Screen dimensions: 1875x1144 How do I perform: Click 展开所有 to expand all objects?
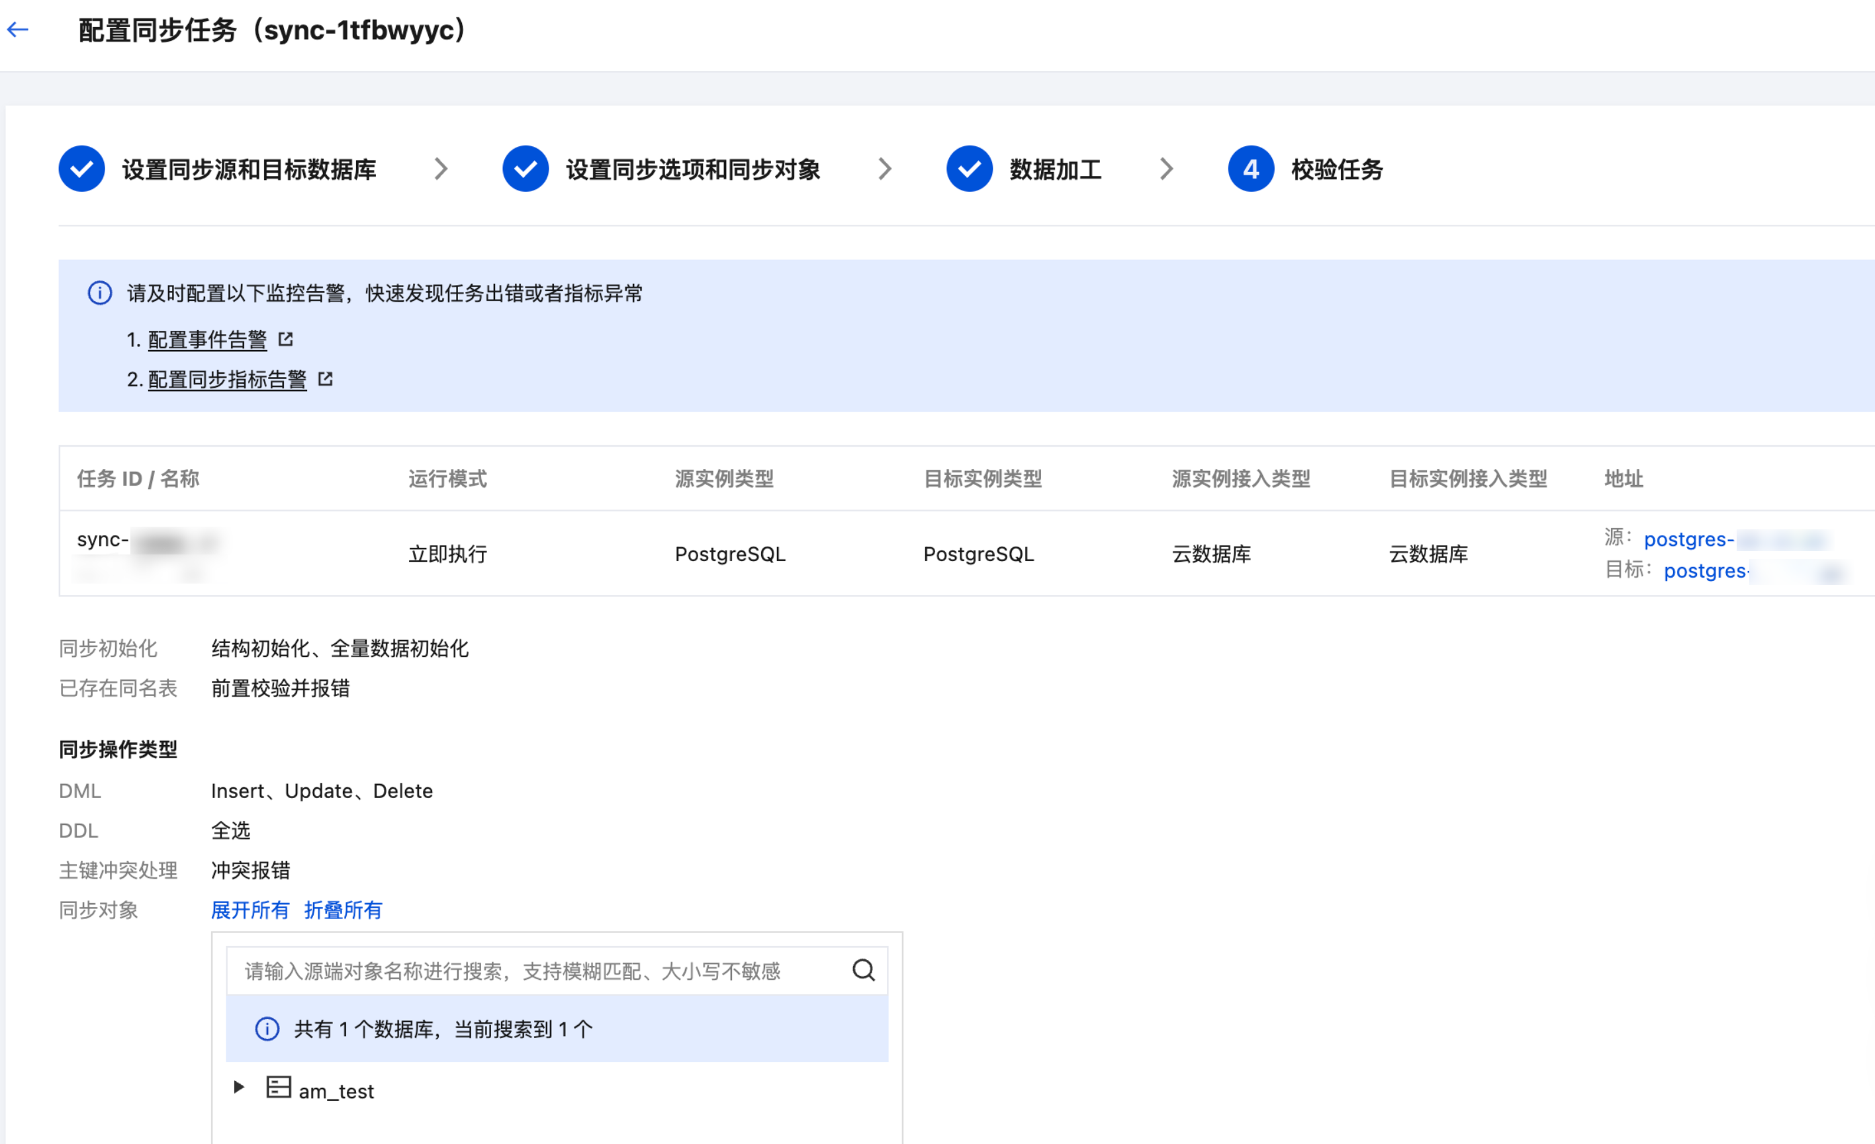tap(250, 910)
